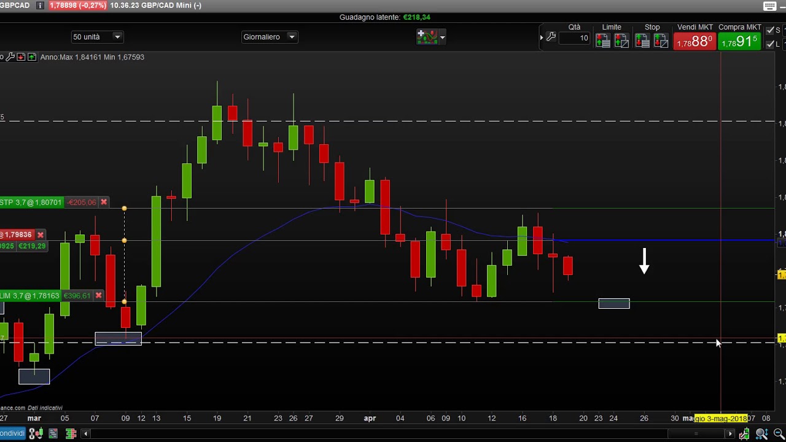Expand the indicator icon dropdown arrow
786x442 pixels.
pos(442,37)
